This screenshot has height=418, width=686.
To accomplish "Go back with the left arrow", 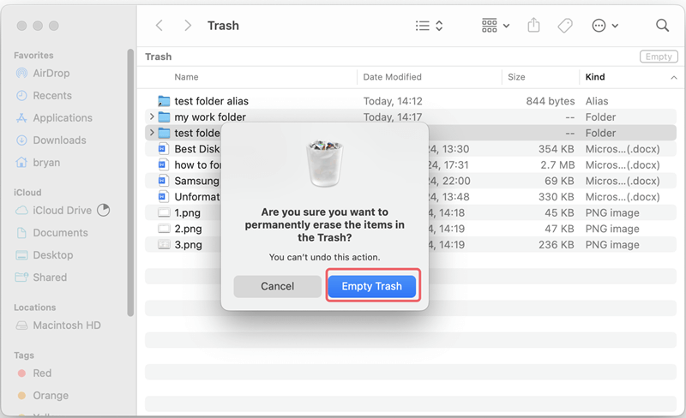I will click(159, 26).
